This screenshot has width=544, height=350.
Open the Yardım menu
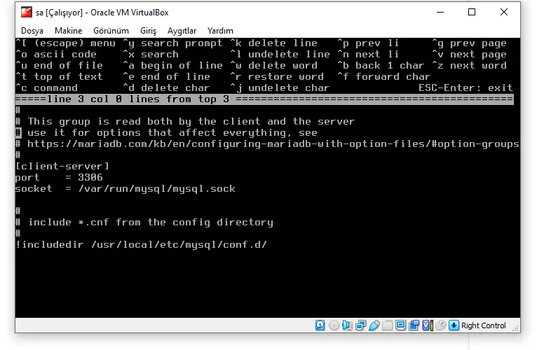coord(220,31)
